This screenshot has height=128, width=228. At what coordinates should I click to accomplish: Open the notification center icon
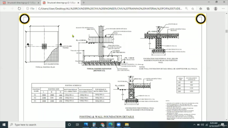[223, 125]
